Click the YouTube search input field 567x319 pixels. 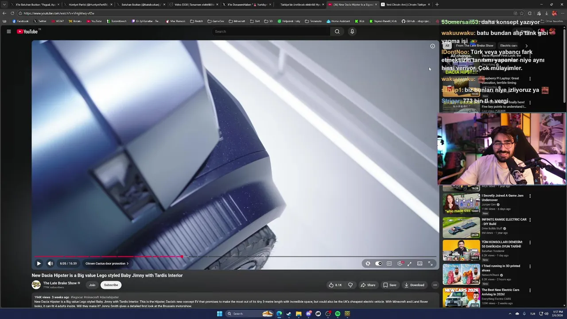tap(271, 31)
